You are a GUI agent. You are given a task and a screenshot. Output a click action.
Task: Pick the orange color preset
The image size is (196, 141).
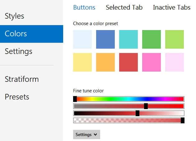(105, 62)
